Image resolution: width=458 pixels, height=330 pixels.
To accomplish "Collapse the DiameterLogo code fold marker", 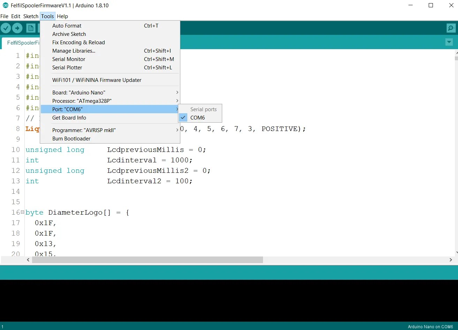I will 22,212.
